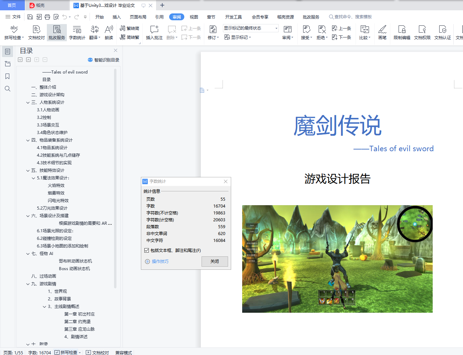The height and width of the screenshot is (355, 463).
Task: Select the game screenshot image in document
Action: pos(337,259)
